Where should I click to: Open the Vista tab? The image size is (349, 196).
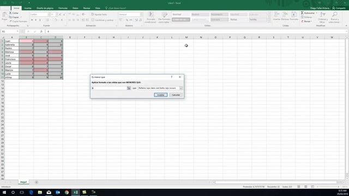tap(98, 8)
